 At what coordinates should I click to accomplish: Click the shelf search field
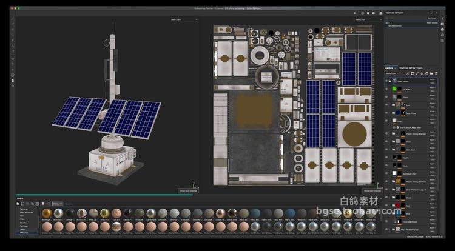(x=221, y=204)
